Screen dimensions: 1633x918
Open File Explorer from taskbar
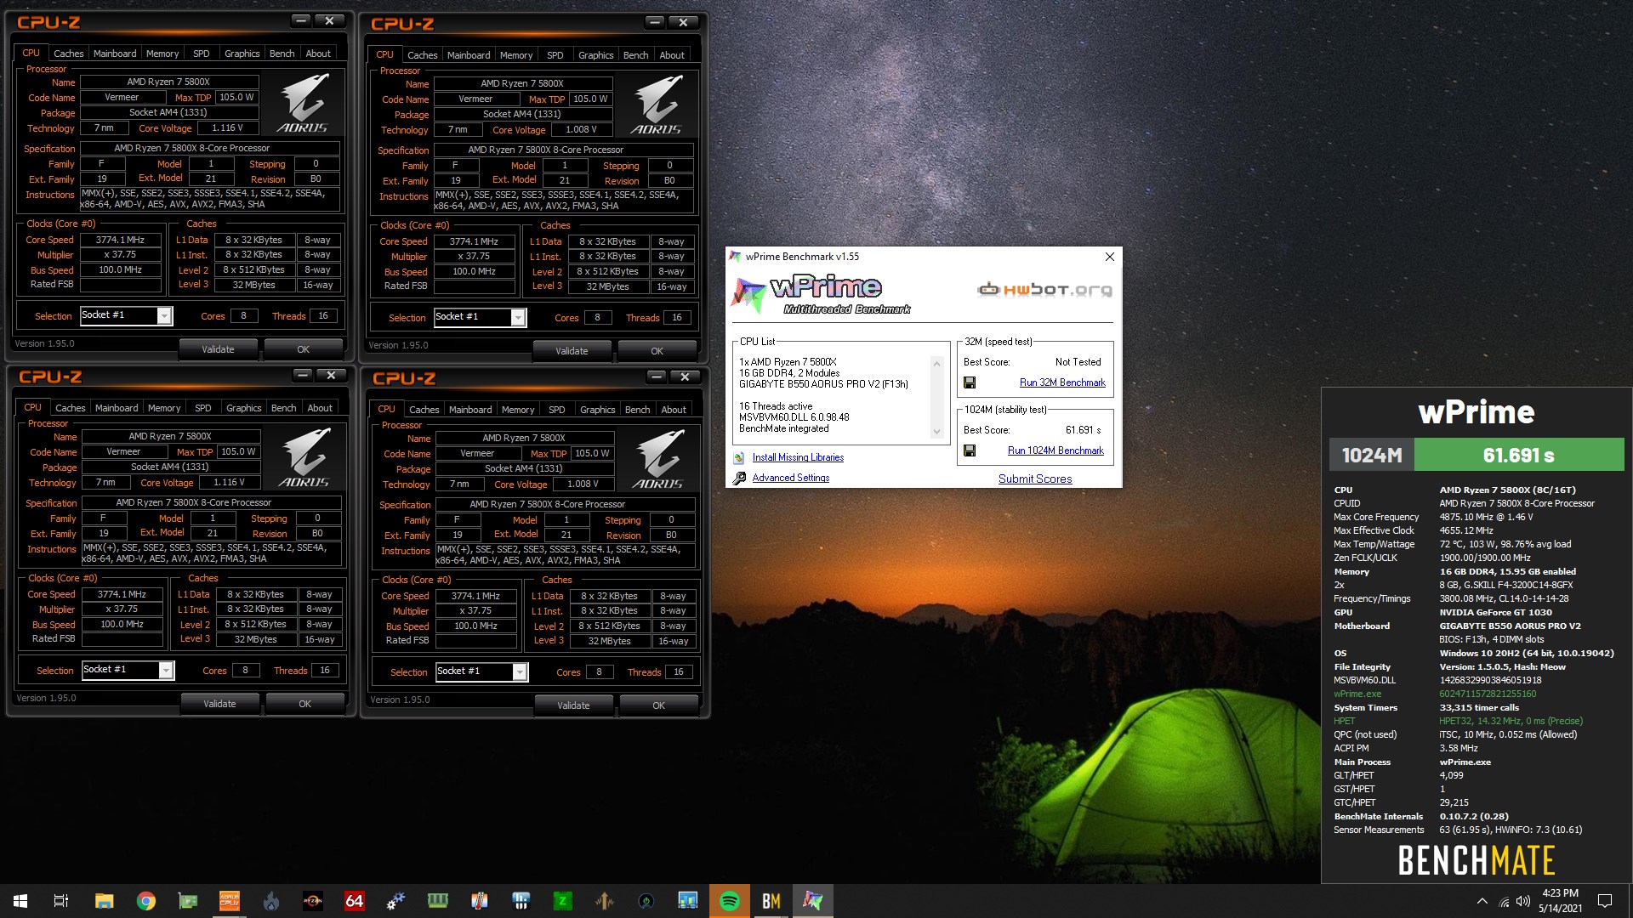[104, 901]
